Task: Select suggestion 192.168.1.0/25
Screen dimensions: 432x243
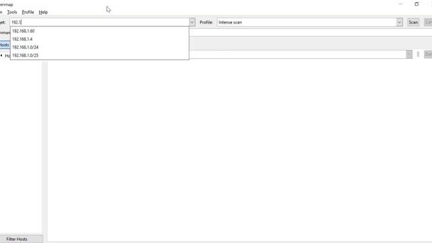Action: coord(99,55)
